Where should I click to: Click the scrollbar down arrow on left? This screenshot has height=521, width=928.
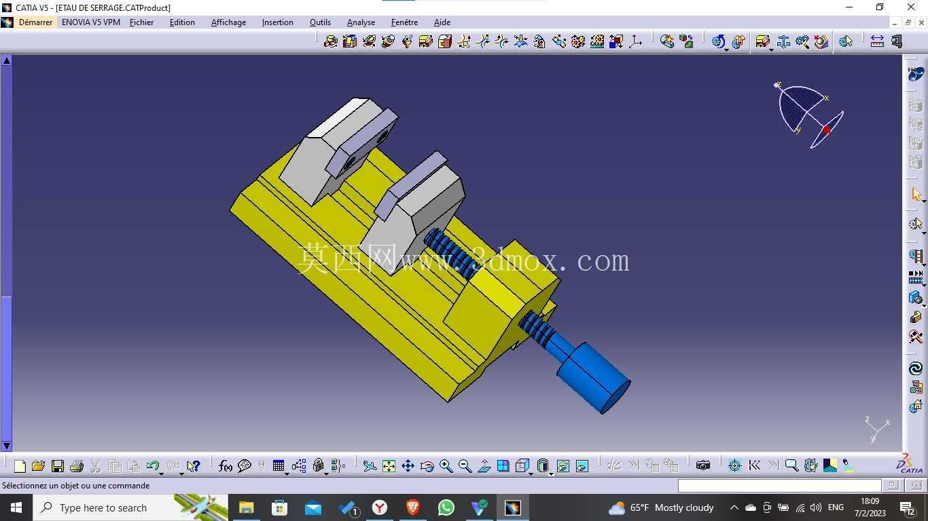tap(7, 446)
